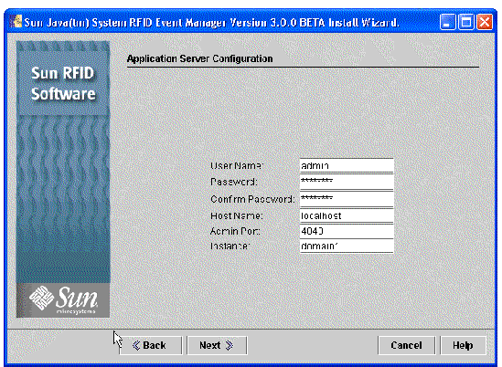Click the Sun RFID Software banner text
This screenshot has width=502, height=367.
[x=63, y=83]
